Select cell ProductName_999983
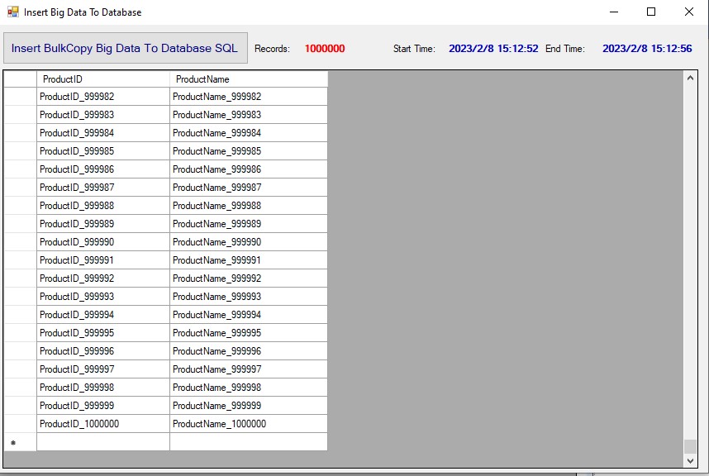 click(249, 115)
